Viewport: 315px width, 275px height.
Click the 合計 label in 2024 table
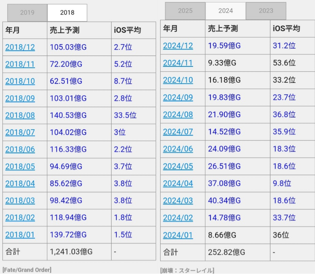pyautogui.click(x=170, y=252)
